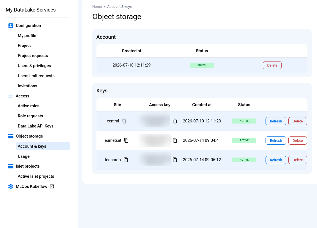The image size is (317, 228).
Task: Click the Keys table Status header
Action: [244, 105]
